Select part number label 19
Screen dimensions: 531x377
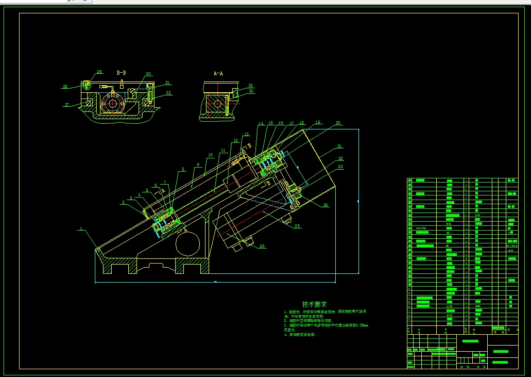click(x=318, y=122)
